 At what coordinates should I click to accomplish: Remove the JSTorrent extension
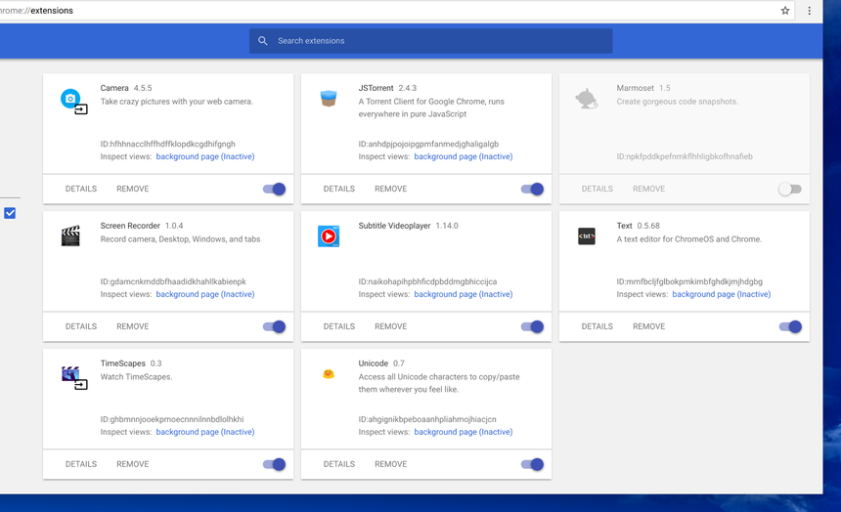(390, 189)
